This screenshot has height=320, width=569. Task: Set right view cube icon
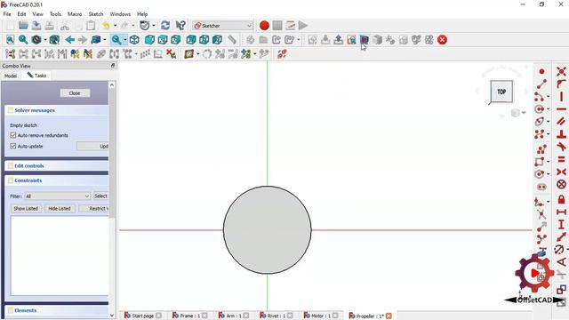(x=176, y=39)
